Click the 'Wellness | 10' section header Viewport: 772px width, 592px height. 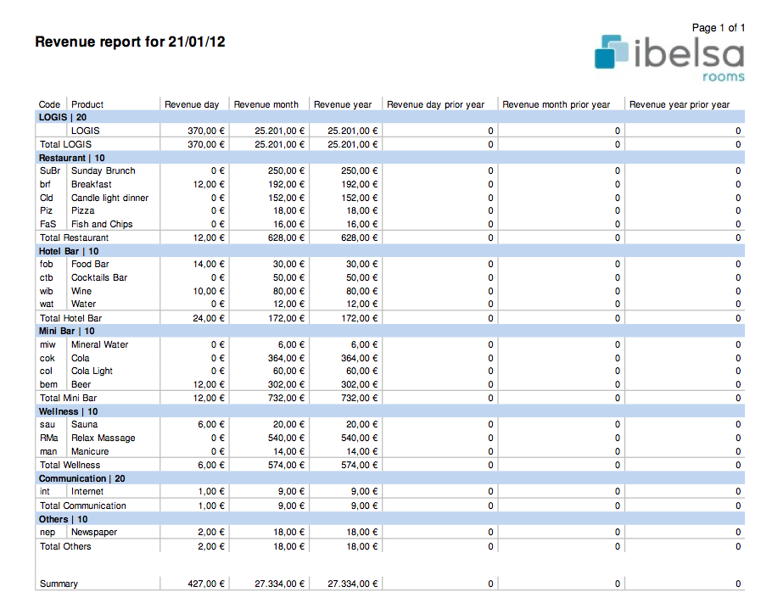pyautogui.click(x=68, y=411)
